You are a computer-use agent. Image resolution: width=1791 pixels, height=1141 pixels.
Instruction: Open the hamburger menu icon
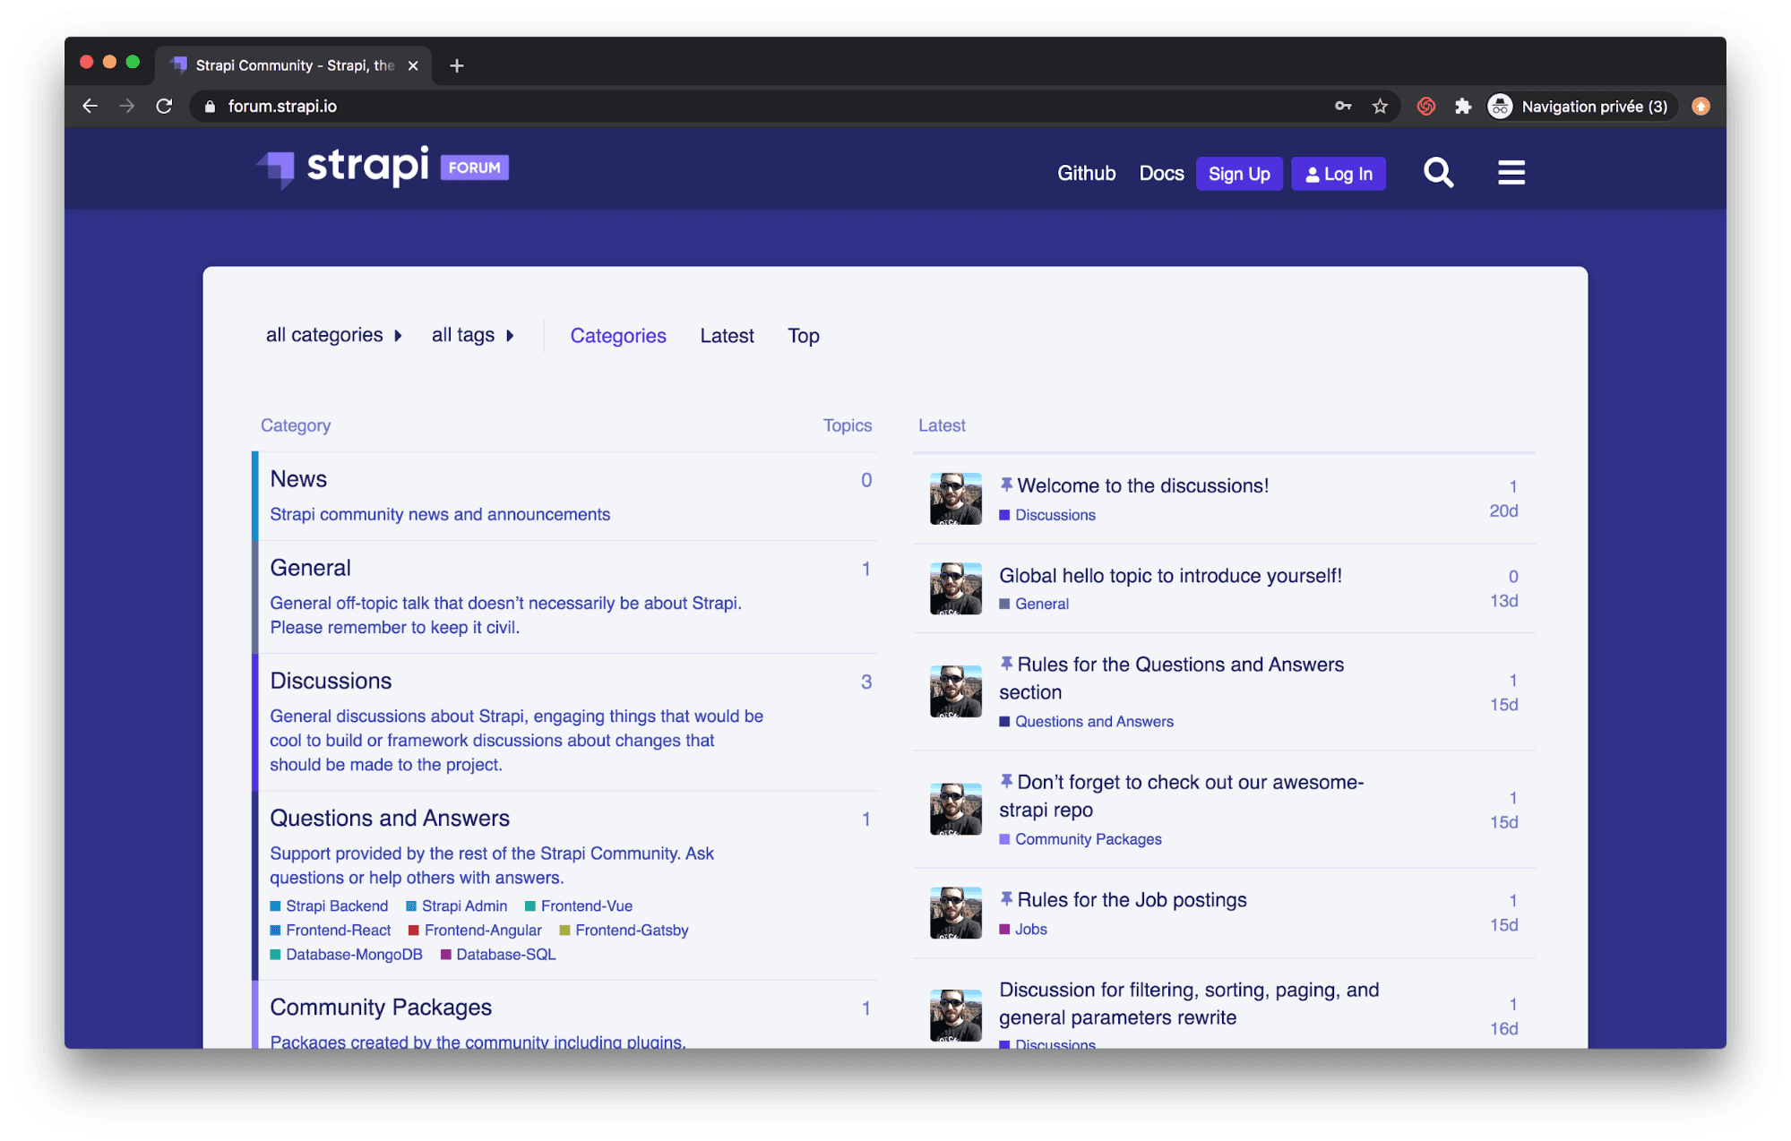(x=1511, y=172)
